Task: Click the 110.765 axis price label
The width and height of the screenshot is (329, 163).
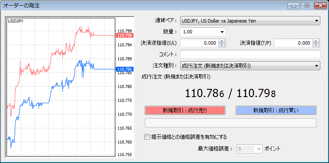Action: click(x=125, y=128)
